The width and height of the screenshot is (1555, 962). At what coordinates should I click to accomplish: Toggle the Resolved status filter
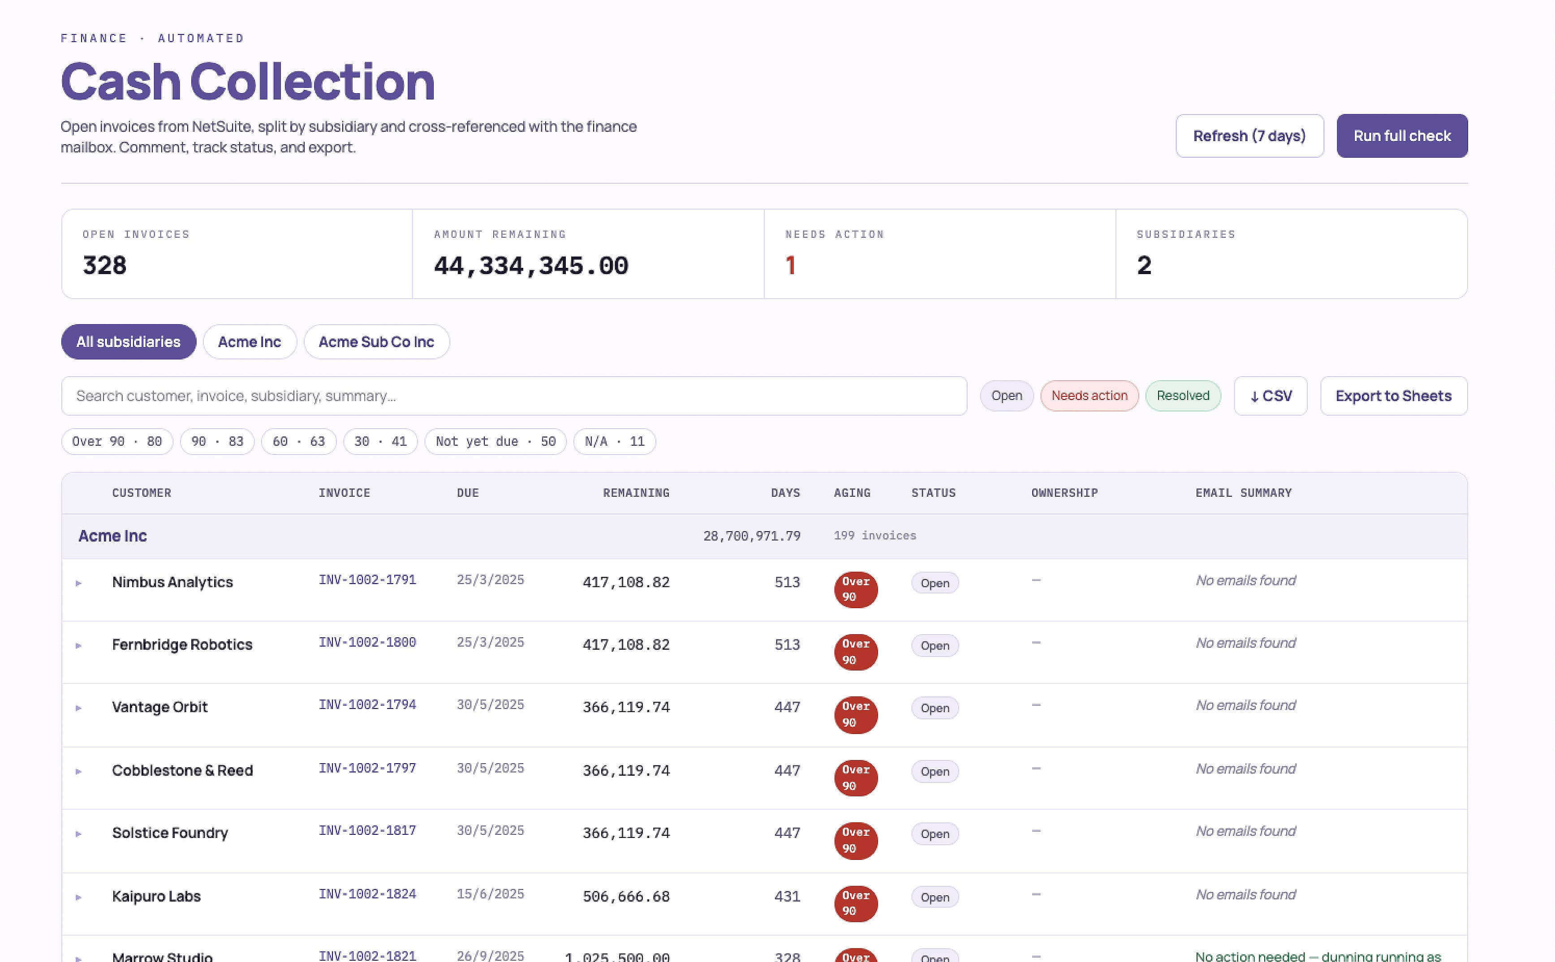click(1182, 396)
